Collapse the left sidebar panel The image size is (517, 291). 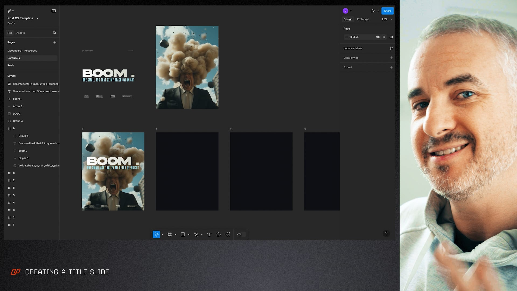pos(54,11)
